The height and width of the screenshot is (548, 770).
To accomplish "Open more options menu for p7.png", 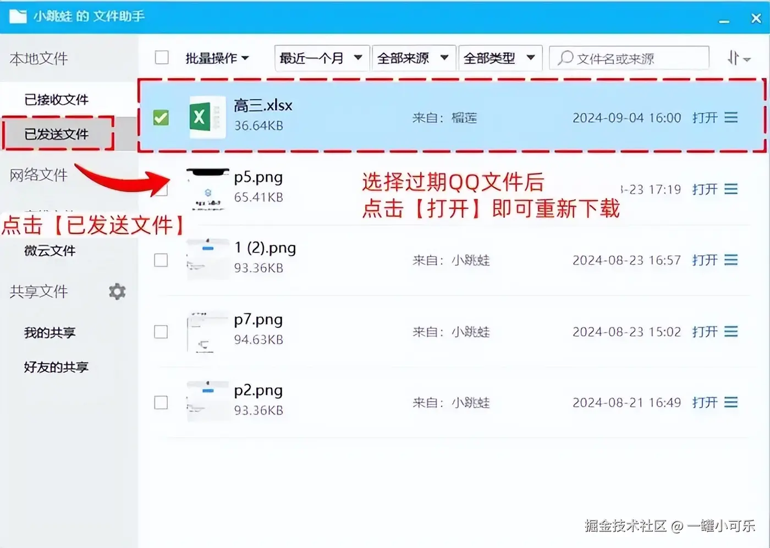I will (731, 332).
